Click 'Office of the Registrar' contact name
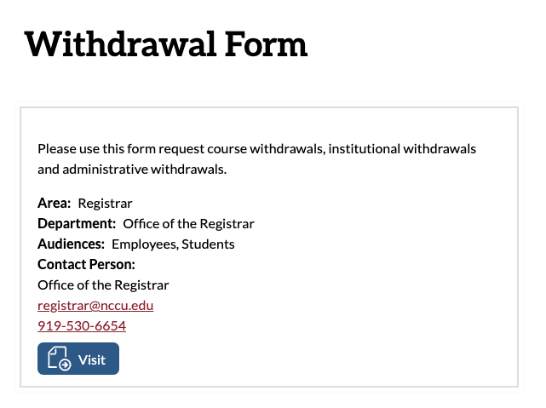Image resolution: width=546 pixels, height=408 pixels. (103, 285)
